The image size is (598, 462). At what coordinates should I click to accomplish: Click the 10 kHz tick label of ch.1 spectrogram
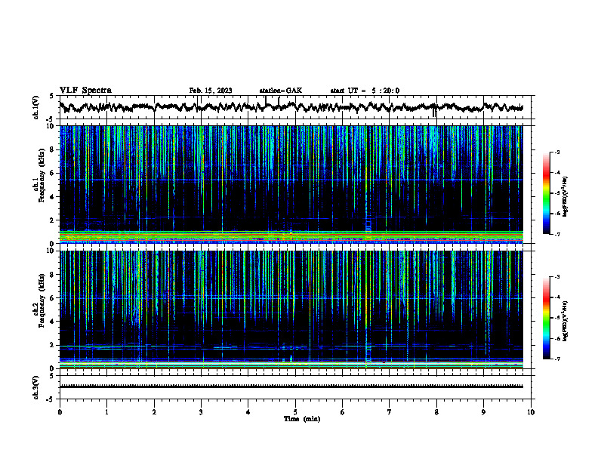point(53,126)
